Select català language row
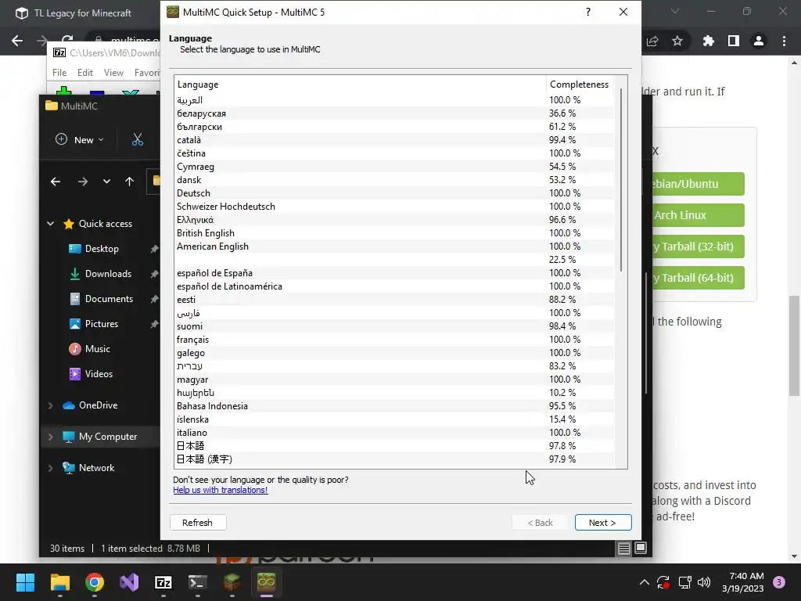Screen dimensions: 801x601 tap(394, 140)
